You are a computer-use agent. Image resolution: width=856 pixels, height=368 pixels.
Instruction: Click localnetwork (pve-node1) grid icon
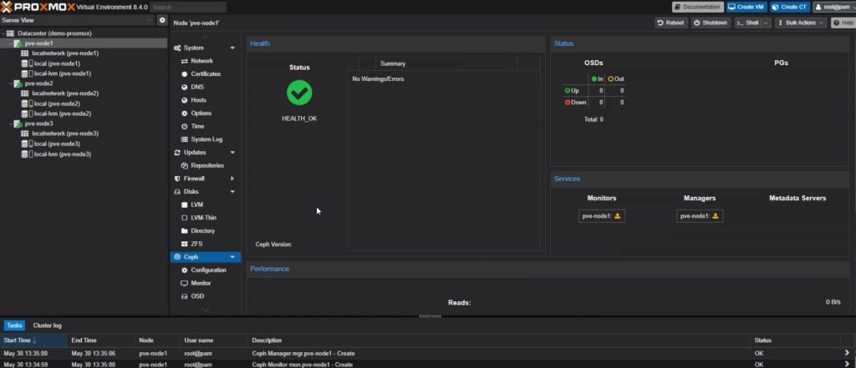click(24, 53)
